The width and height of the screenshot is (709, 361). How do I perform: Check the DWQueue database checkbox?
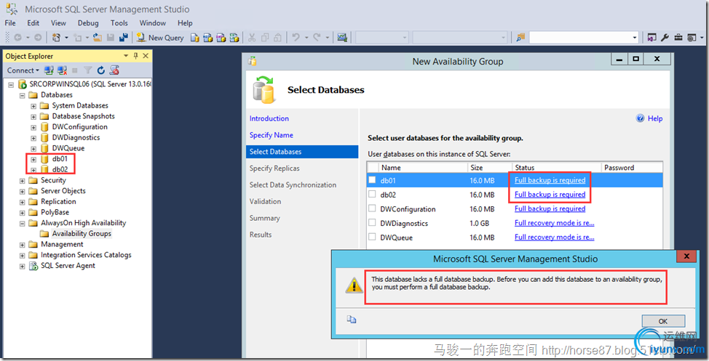tap(372, 237)
